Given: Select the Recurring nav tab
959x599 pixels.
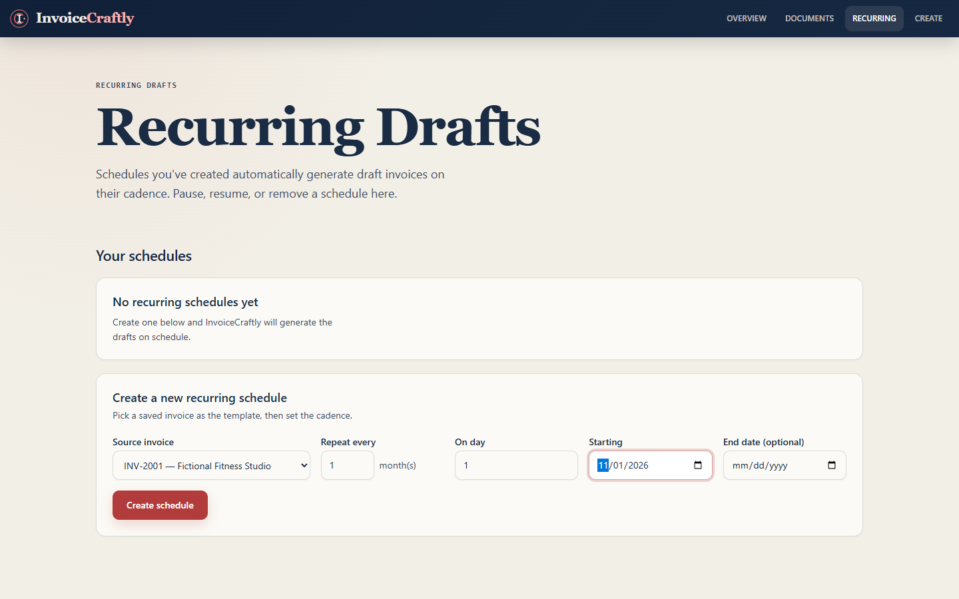Looking at the screenshot, I should (x=874, y=19).
